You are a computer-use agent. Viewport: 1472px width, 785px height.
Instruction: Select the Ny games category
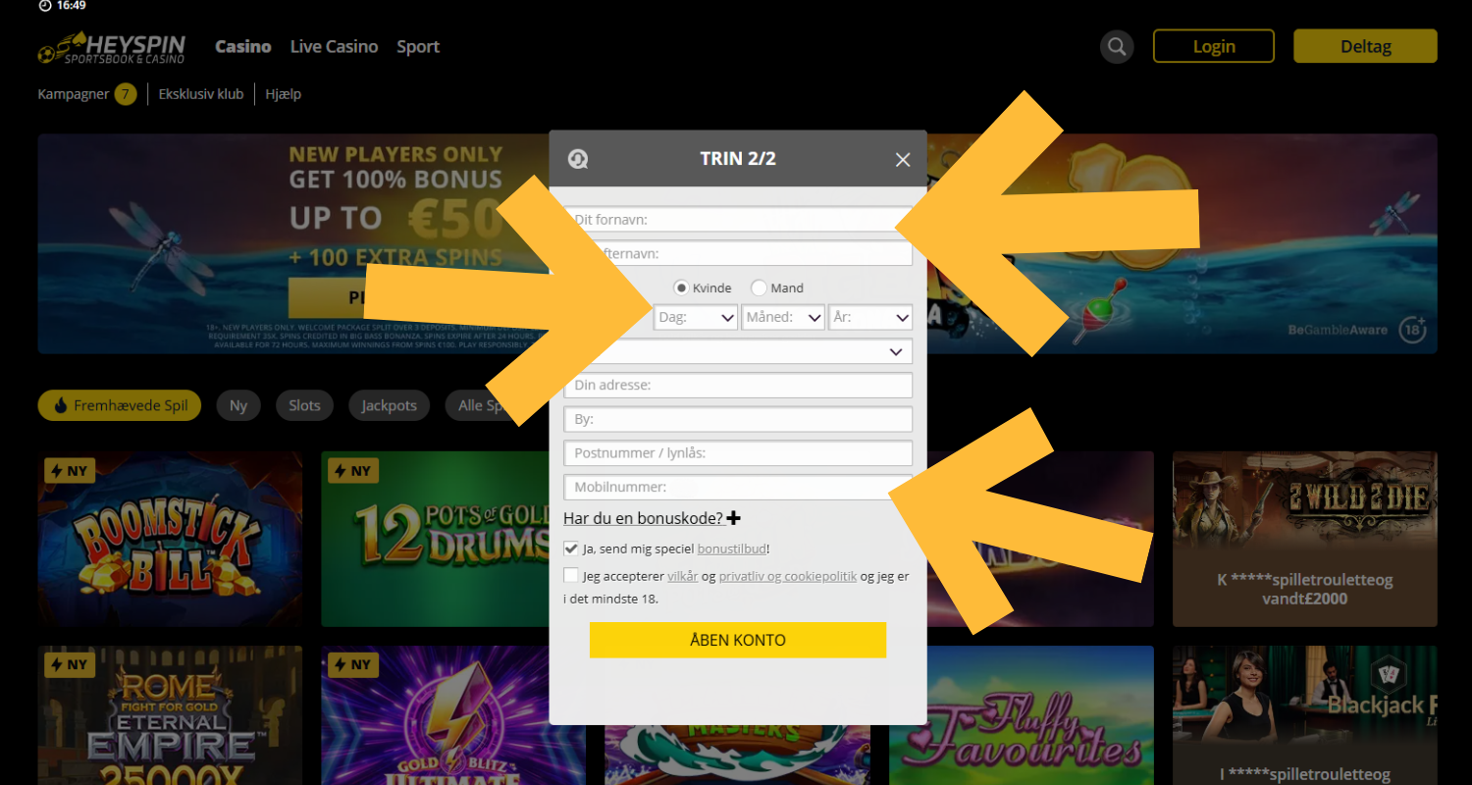(x=238, y=405)
